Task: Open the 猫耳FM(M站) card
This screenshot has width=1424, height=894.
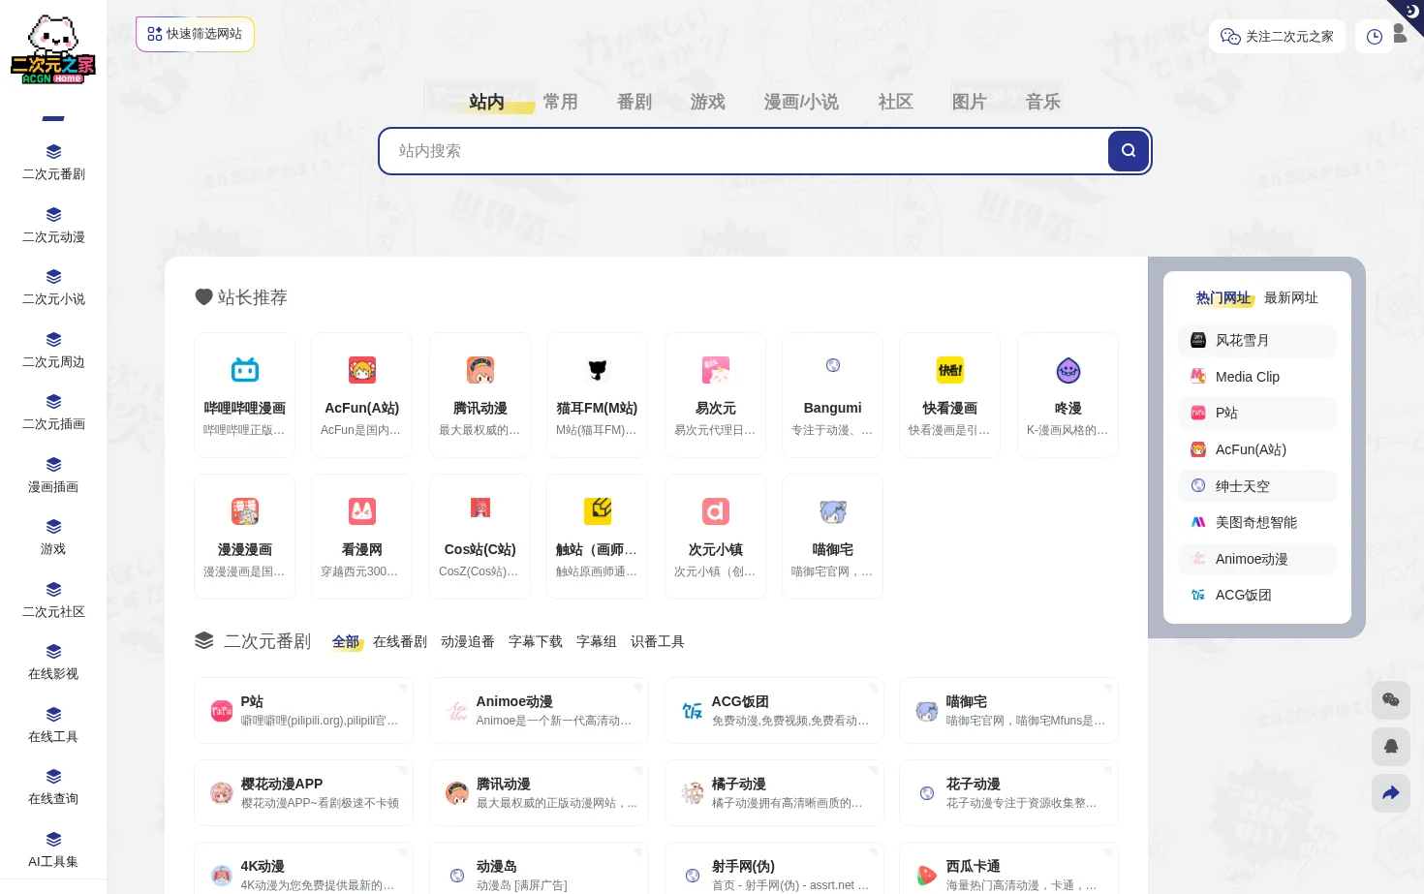Action: point(597,395)
